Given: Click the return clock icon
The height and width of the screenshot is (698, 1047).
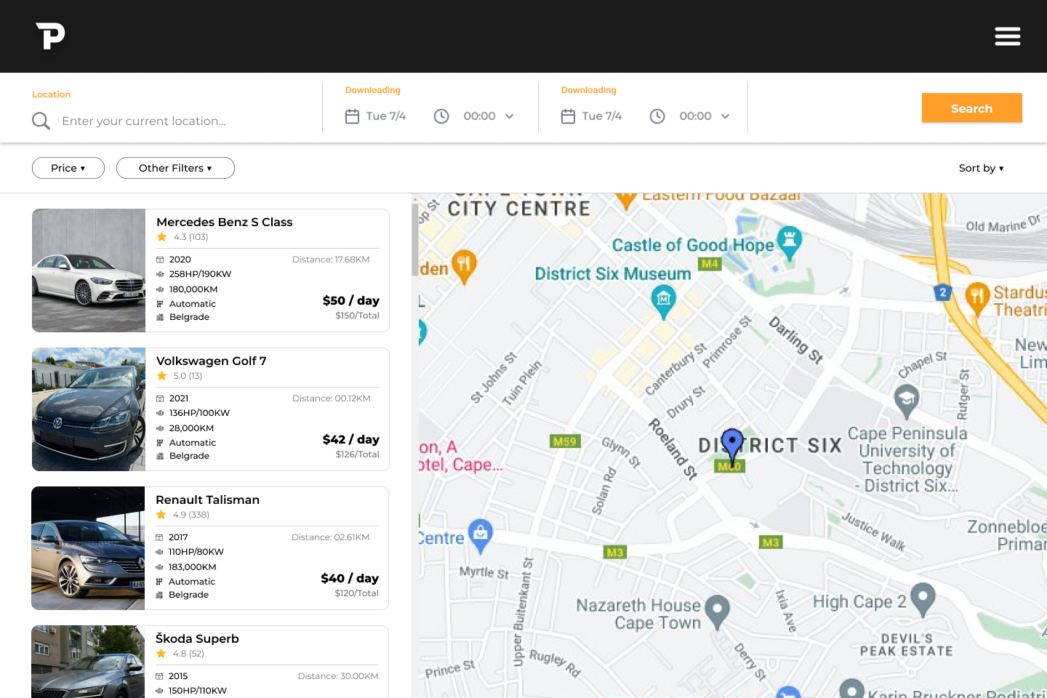Looking at the screenshot, I should pos(657,116).
